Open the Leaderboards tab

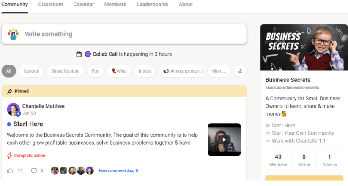[153, 4]
